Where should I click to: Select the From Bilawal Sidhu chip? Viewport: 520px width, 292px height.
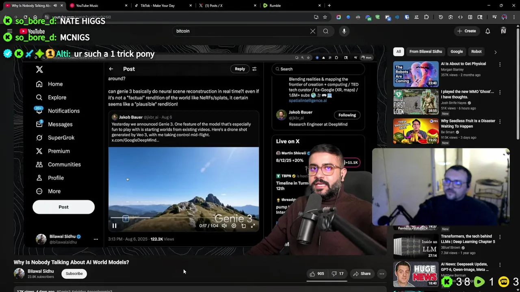click(x=425, y=52)
